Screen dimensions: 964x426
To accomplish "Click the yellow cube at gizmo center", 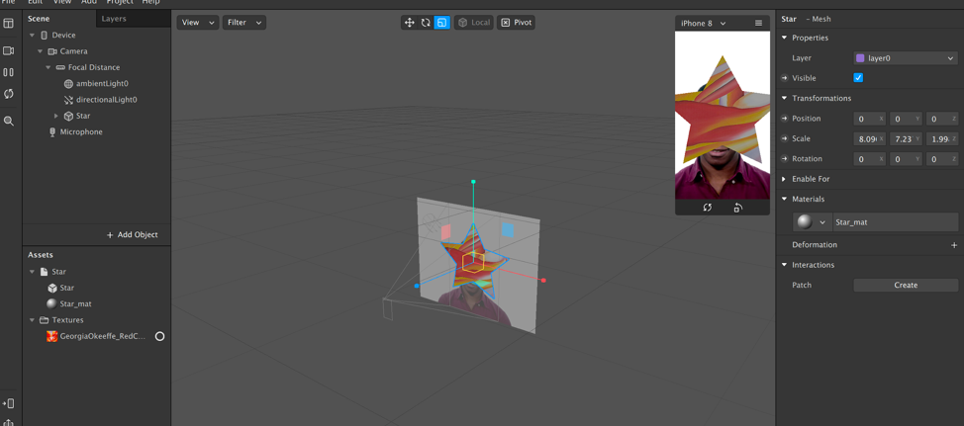I will pyautogui.click(x=473, y=262).
